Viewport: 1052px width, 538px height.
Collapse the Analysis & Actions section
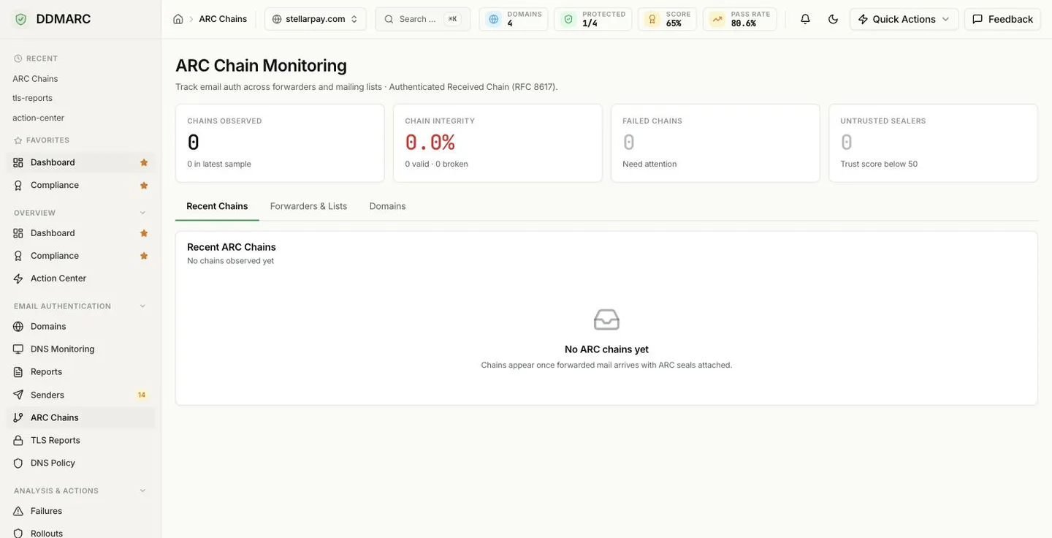(142, 490)
